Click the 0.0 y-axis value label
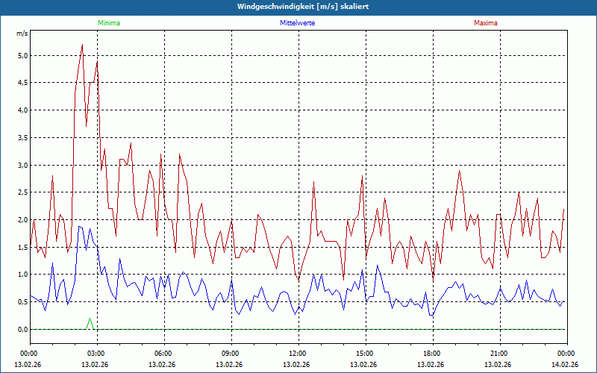Image resolution: width=597 pixels, height=373 pixels. click(22, 329)
